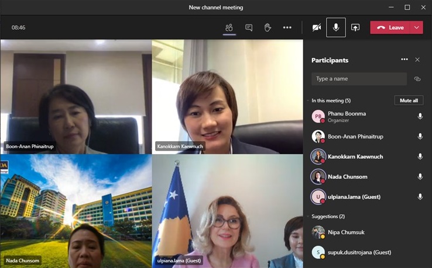Click the share content screen icon
This screenshot has height=268, width=432.
coord(355,27)
